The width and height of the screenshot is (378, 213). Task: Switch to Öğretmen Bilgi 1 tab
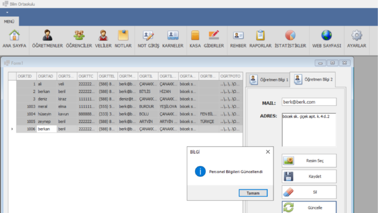pos(268,80)
